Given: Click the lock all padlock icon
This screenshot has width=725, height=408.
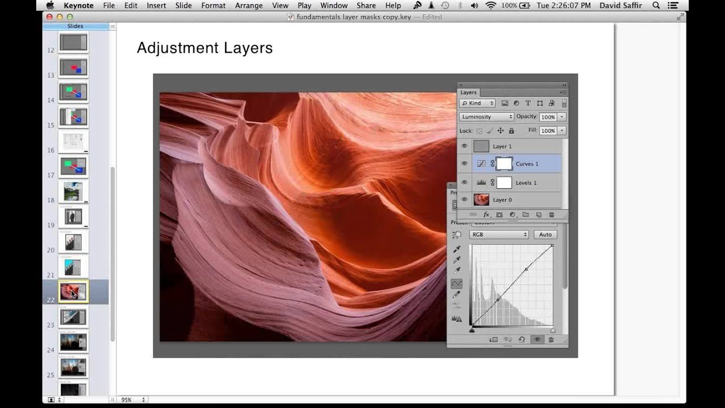Looking at the screenshot, I should point(511,131).
